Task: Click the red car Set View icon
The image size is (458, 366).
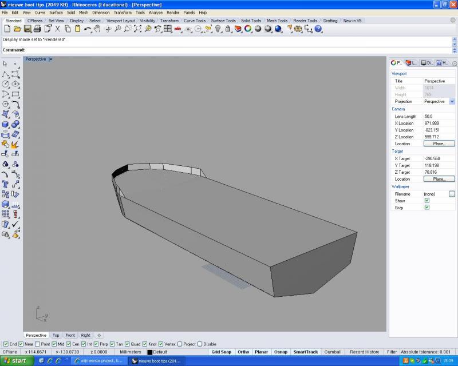Action: click(x=178, y=29)
